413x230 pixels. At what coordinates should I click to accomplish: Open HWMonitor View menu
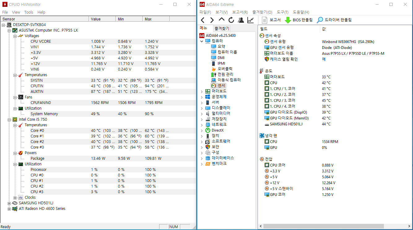tap(16, 12)
